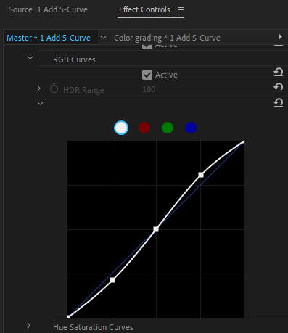Screen dimensions: 288x333
Task: Select the top-right curve endpoint
Action: (x=243, y=142)
